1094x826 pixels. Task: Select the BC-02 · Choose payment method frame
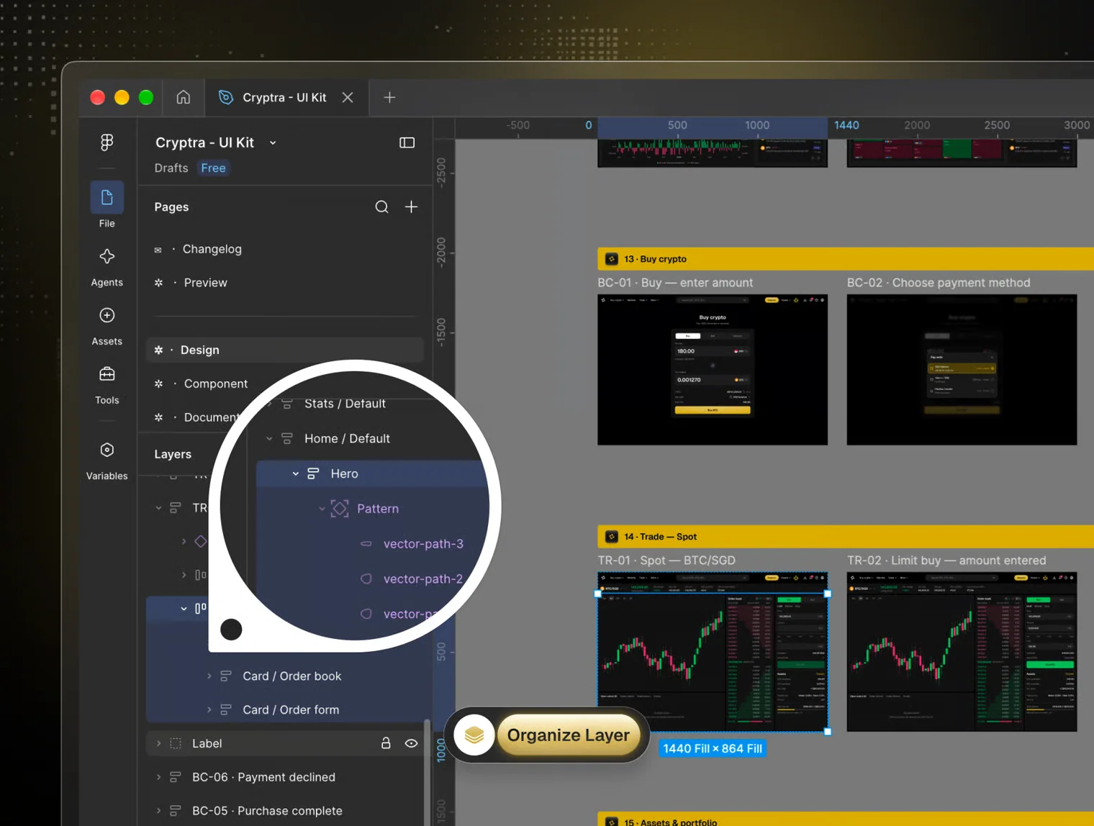click(962, 370)
